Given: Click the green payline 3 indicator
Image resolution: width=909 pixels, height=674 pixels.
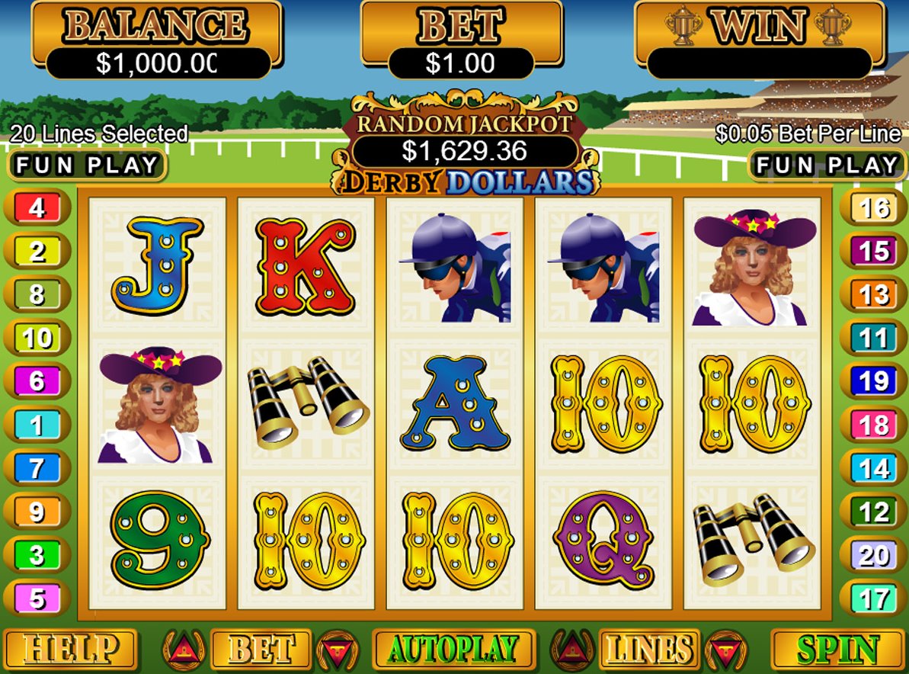Looking at the screenshot, I should coord(37,555).
